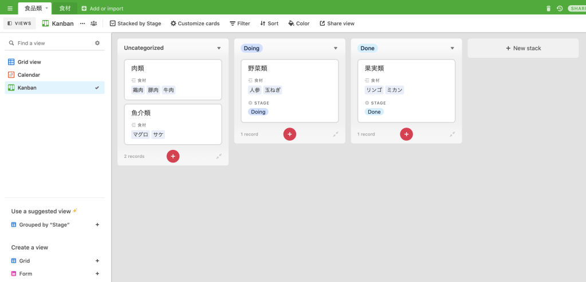Switch to the 食材 table tab

tap(65, 9)
